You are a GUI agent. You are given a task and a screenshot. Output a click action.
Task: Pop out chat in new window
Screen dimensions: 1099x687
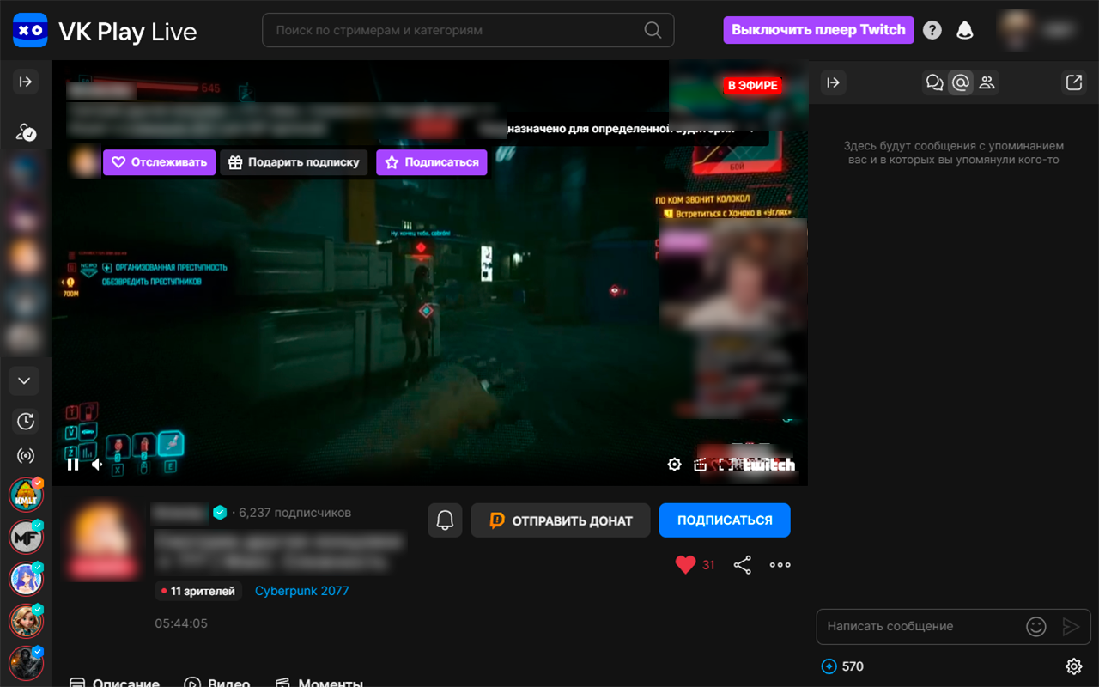pyautogui.click(x=1073, y=82)
